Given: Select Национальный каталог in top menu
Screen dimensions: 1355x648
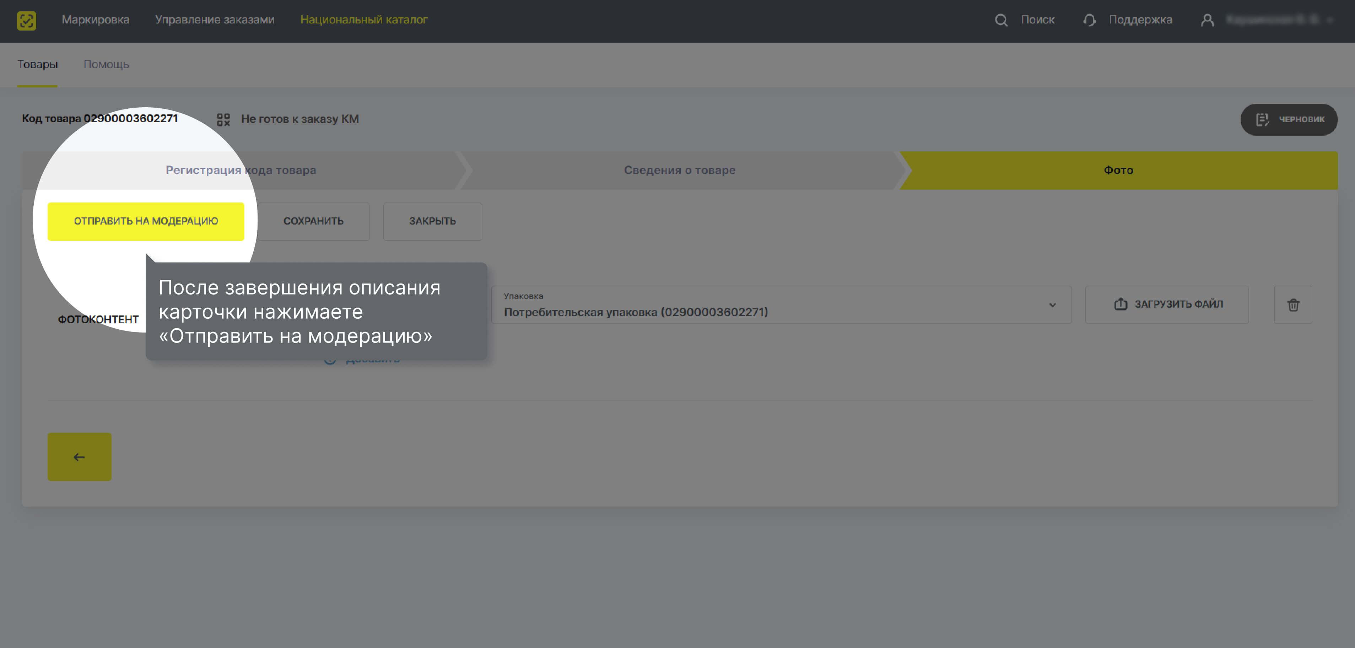Looking at the screenshot, I should pyautogui.click(x=363, y=20).
